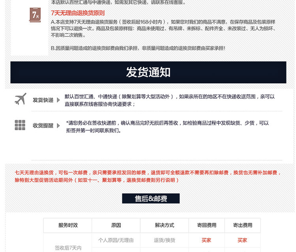Click paragraph A starting A.本店支持7天无理由
Image resolution: width=296 pixels, height=252 pixels.
164,28
